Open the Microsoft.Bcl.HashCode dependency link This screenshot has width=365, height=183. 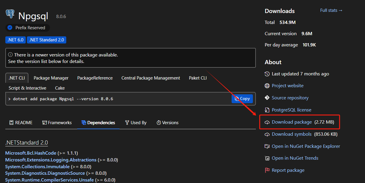coord(30,153)
